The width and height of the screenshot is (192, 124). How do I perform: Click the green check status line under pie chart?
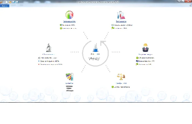click(x=68, y=28)
